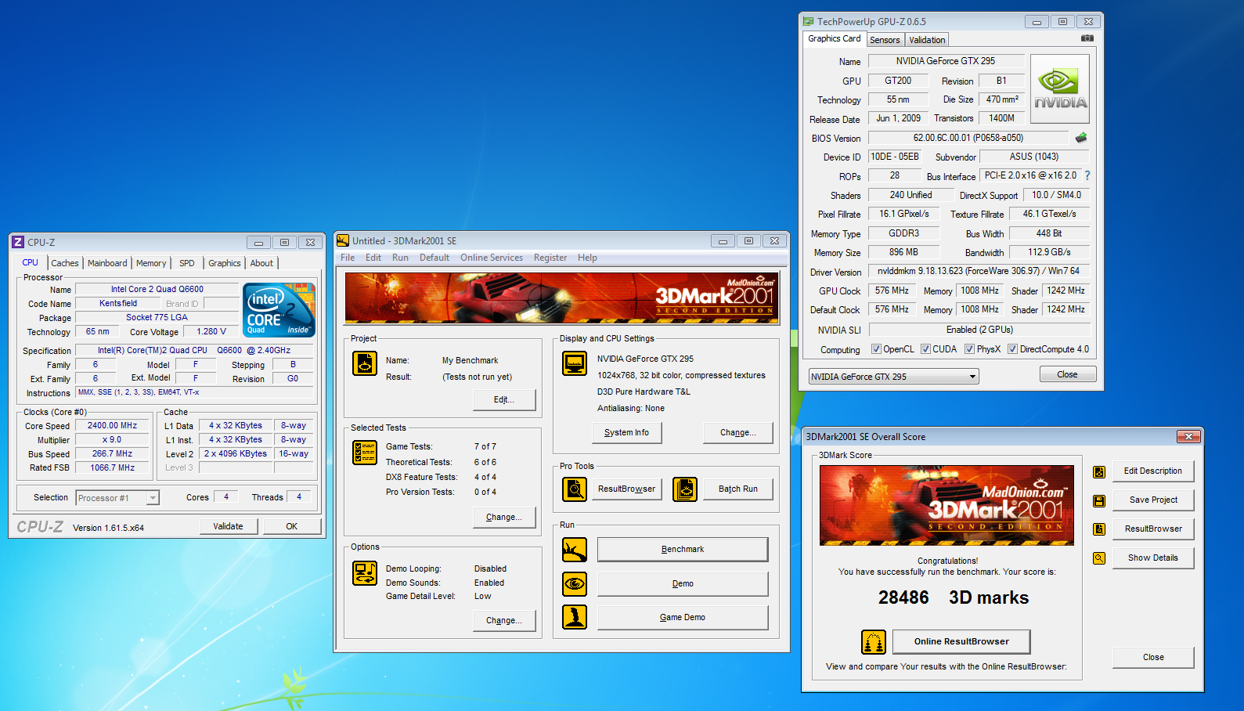This screenshot has width=1244, height=711.
Task: Open the Register menu in 3DMark2001
Action: (x=550, y=258)
